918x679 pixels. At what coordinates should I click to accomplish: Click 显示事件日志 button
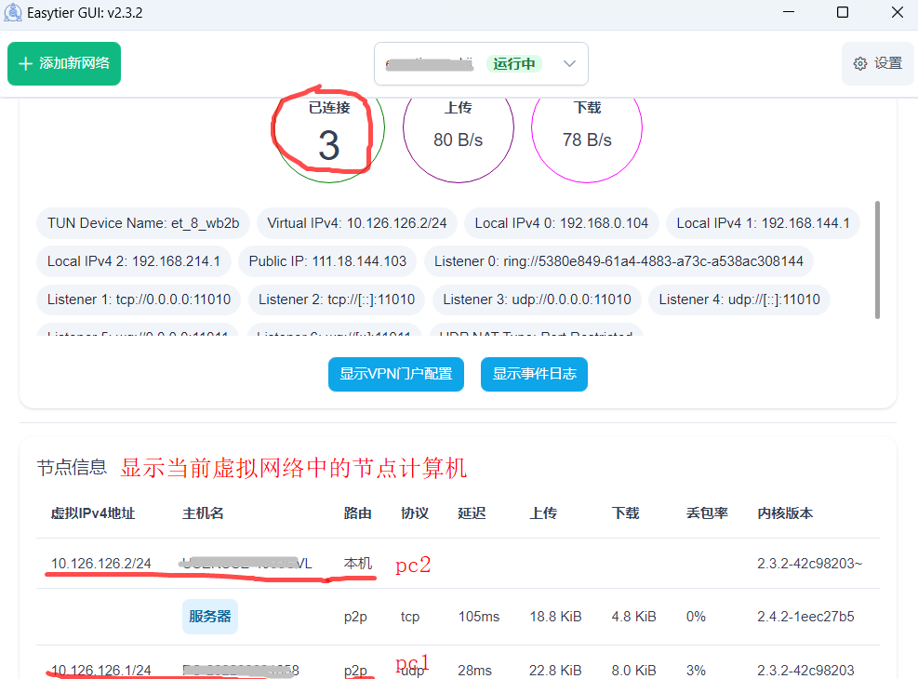tap(534, 374)
